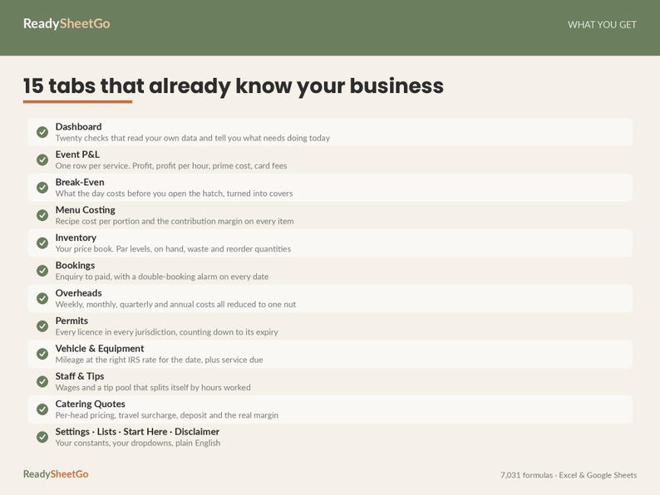Select the Catering Quotes title
This screenshot has height=495, width=660.
pyautogui.click(x=90, y=404)
